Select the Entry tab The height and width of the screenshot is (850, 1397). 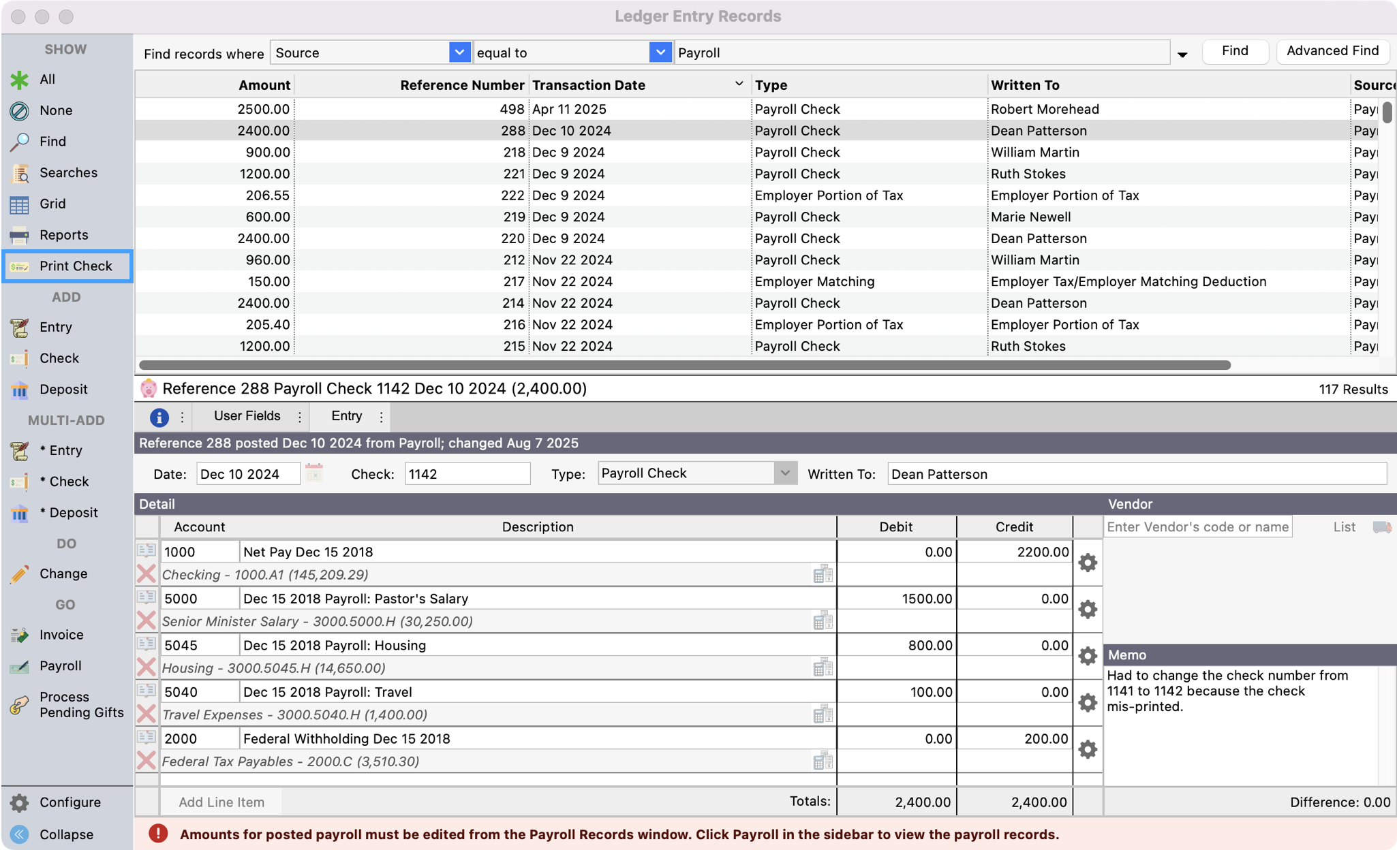[x=346, y=416]
